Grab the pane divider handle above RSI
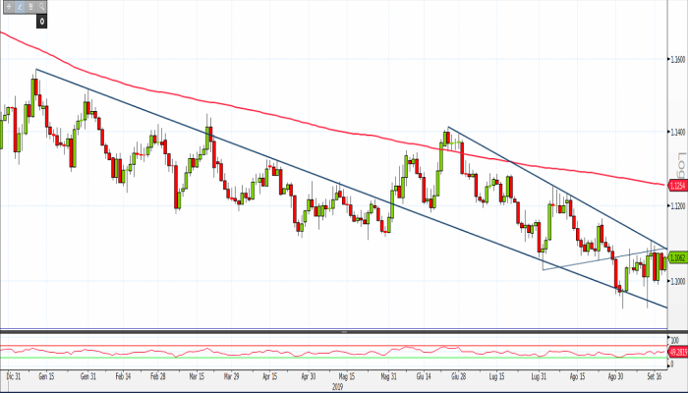The width and height of the screenshot is (688, 393). click(344, 332)
